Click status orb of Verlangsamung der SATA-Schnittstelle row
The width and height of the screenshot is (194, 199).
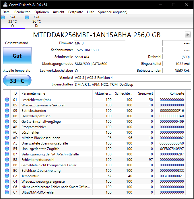pos(7,154)
